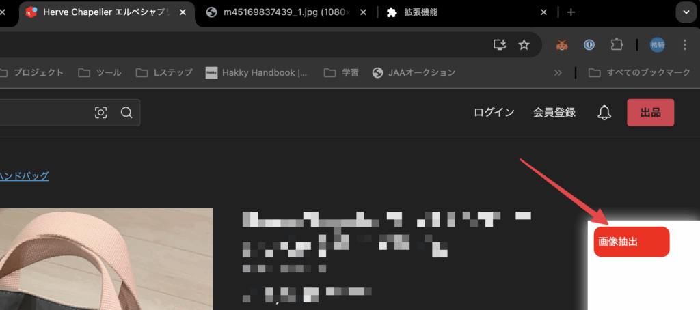
Task: Expand hidden bookmarks with the double chevron
Action: 558,72
